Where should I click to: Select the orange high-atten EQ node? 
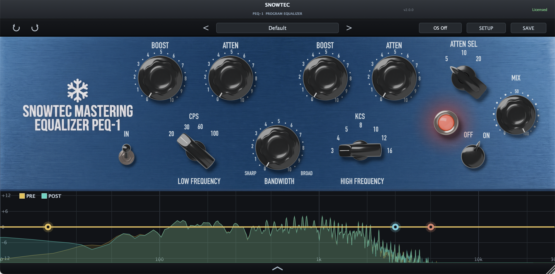pyautogui.click(x=431, y=227)
